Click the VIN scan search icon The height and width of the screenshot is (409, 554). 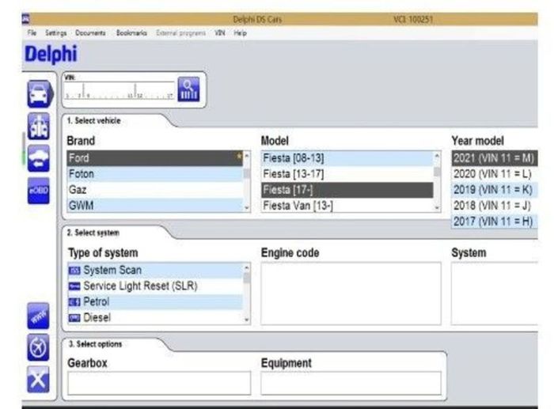coord(188,89)
